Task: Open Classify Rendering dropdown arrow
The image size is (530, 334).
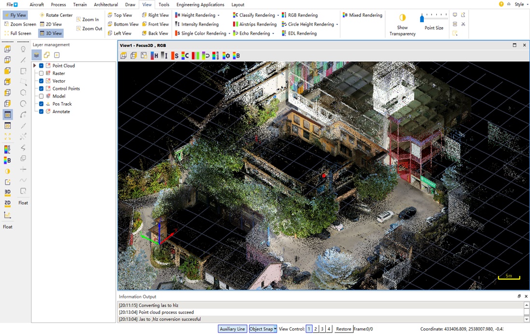Action: (278, 15)
